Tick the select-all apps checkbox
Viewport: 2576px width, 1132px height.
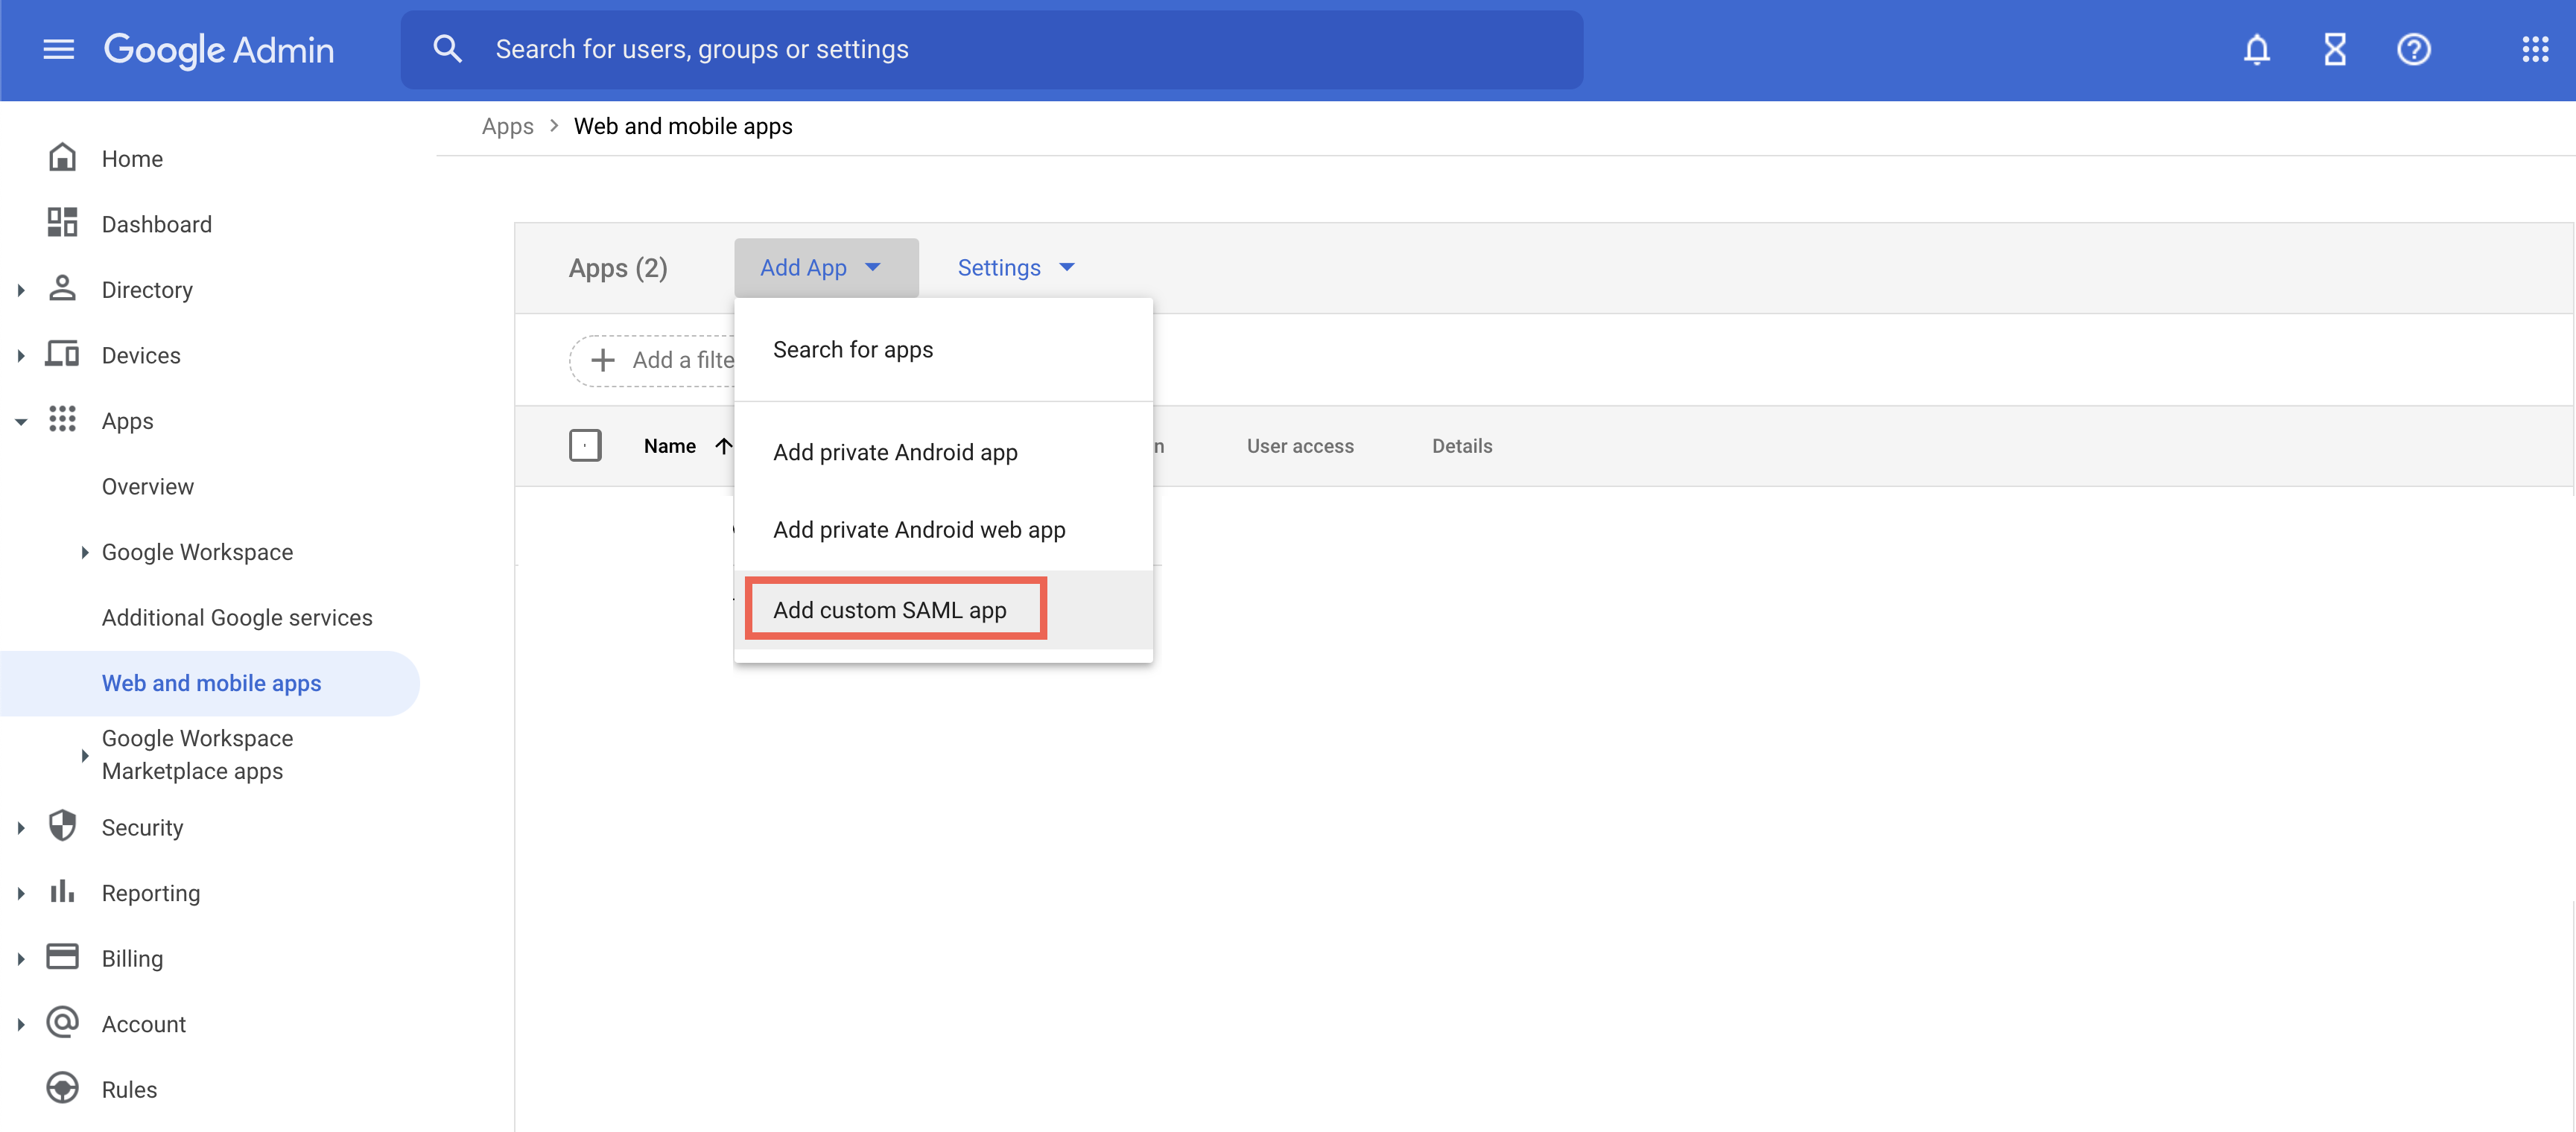[585, 446]
